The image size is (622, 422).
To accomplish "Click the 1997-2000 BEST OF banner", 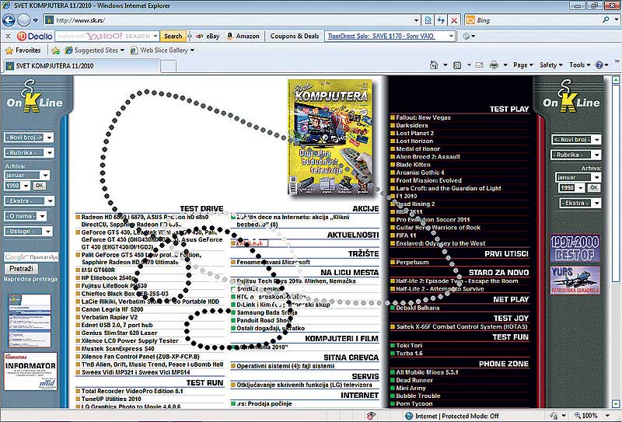I will 575,249.
